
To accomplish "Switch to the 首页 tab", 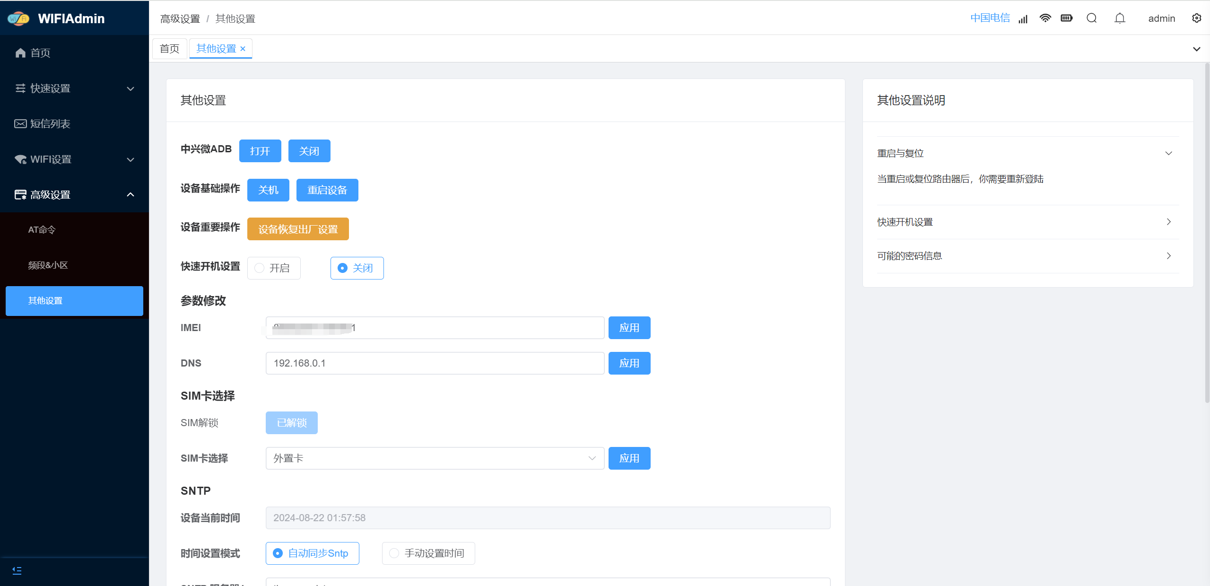I will coord(169,49).
